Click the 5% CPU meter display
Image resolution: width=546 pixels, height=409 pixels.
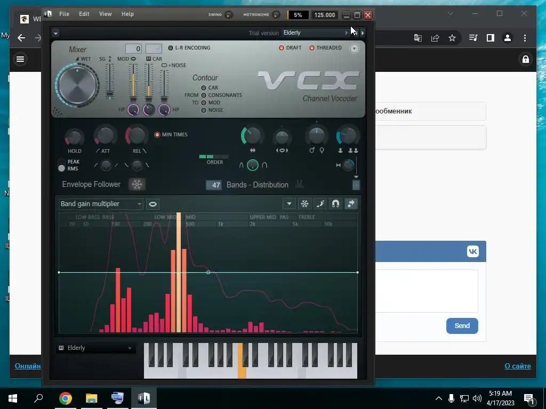[x=298, y=15]
